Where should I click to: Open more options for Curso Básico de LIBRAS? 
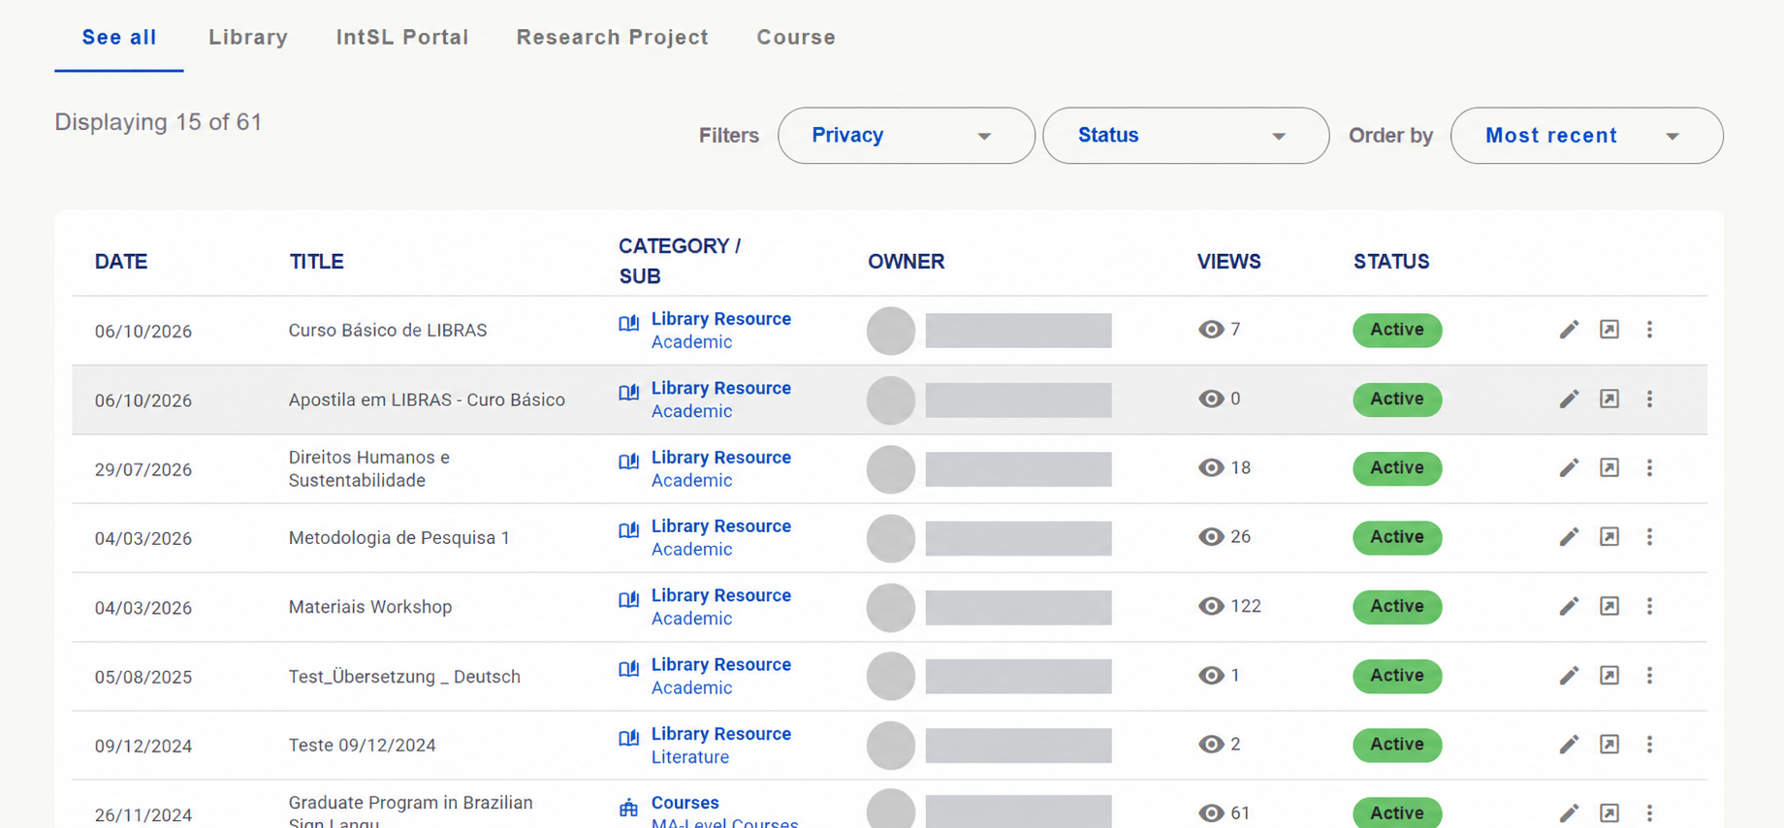click(1649, 330)
